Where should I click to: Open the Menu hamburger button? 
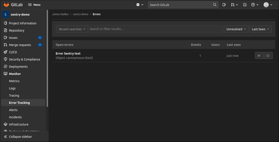coord(34,5)
